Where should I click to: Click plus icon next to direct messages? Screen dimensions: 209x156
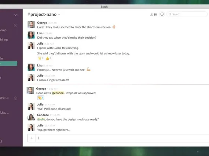coord(15,98)
